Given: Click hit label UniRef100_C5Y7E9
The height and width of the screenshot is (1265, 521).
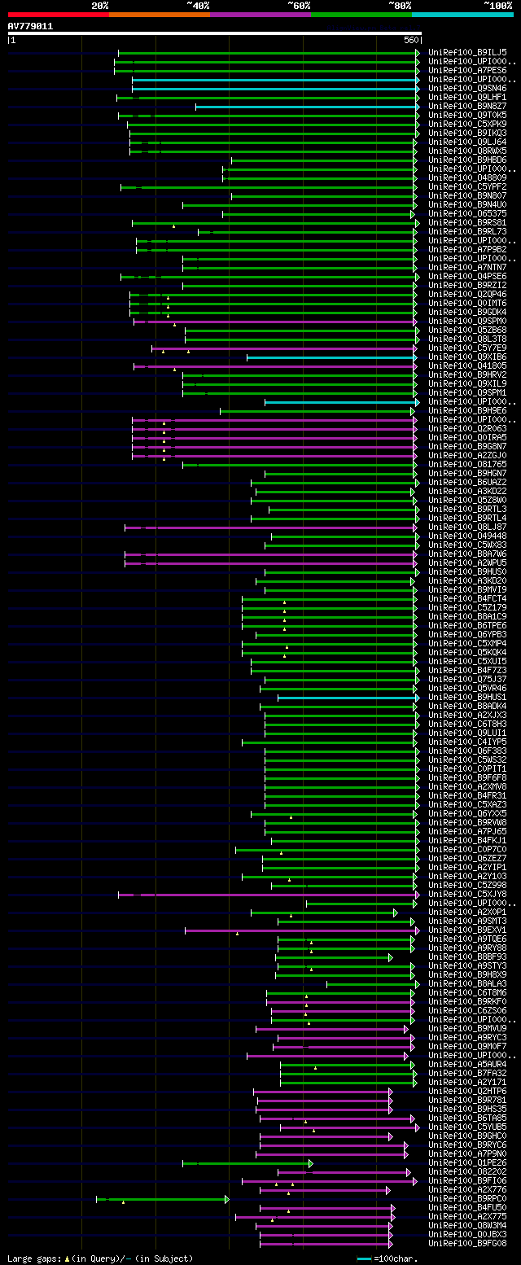Looking at the screenshot, I should tap(467, 348).
